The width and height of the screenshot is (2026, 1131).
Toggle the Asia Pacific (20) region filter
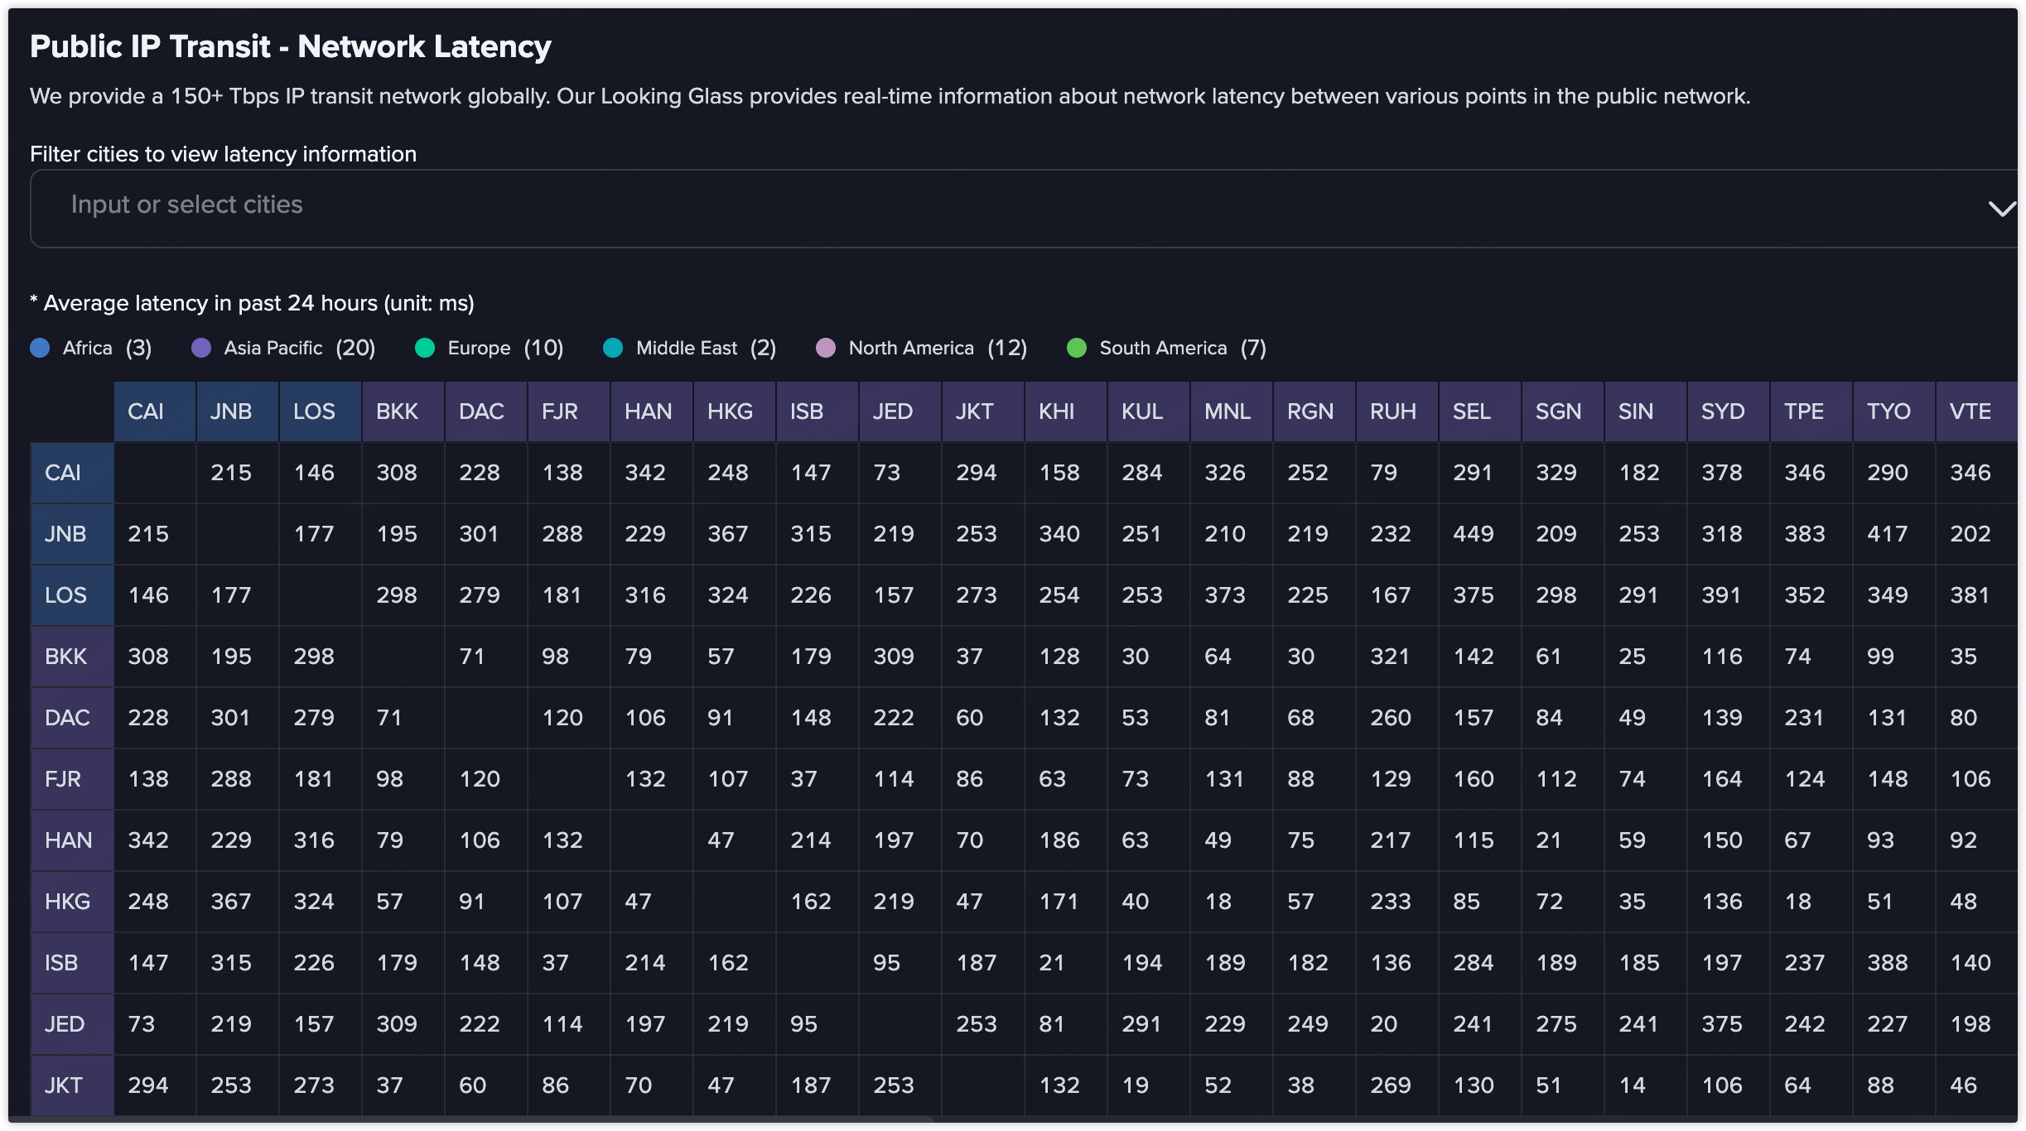299,348
